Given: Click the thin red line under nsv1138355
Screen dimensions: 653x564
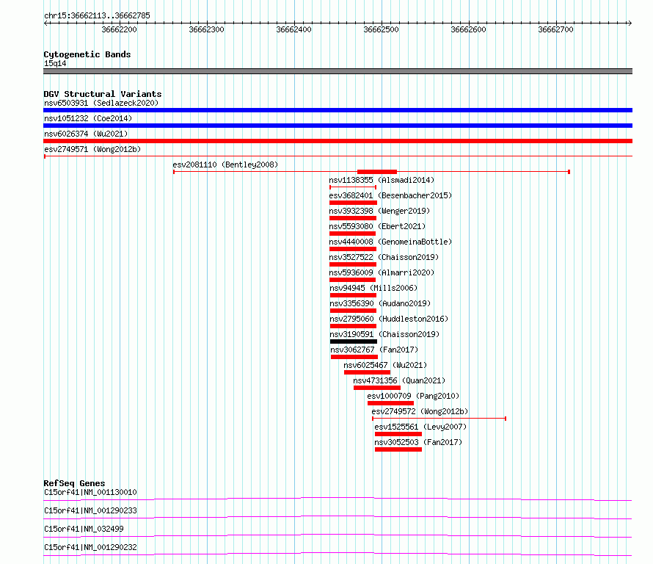Looking at the screenshot, I should (353, 187).
